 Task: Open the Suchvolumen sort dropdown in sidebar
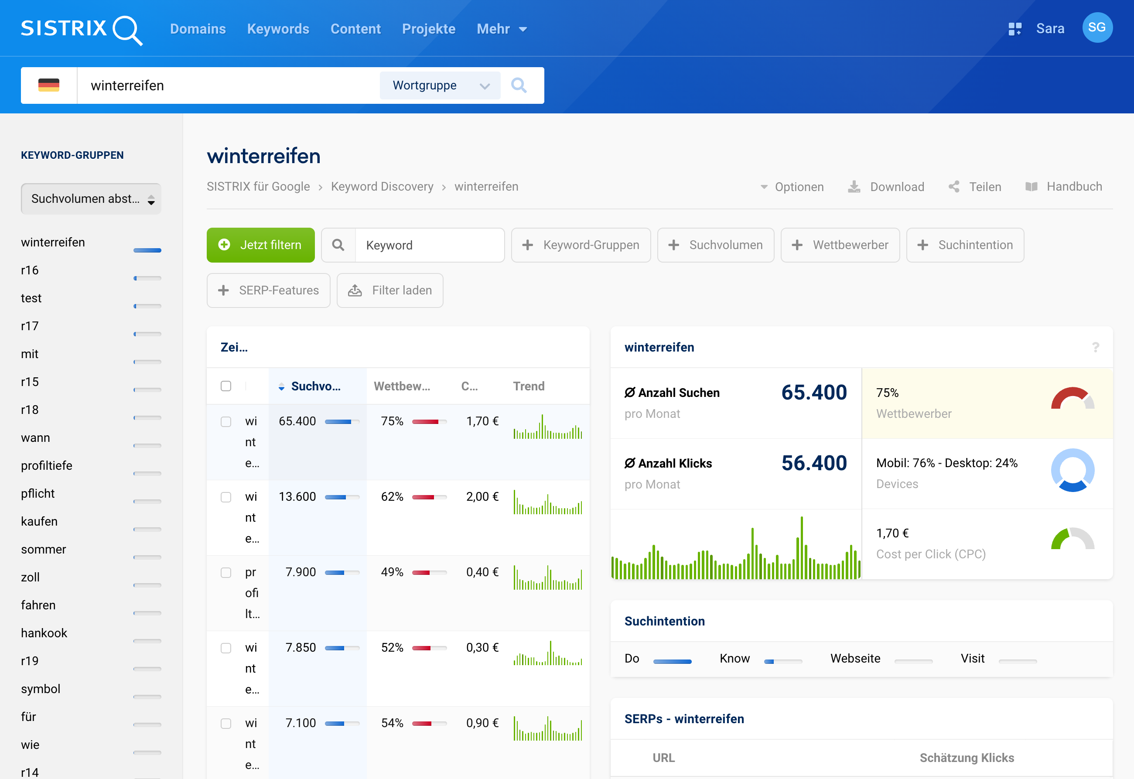91,198
